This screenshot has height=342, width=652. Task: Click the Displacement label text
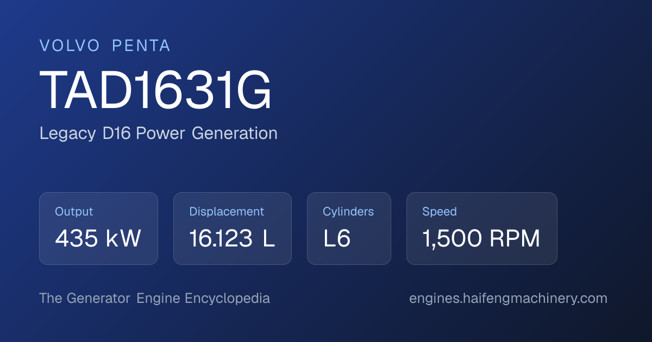pos(227,212)
